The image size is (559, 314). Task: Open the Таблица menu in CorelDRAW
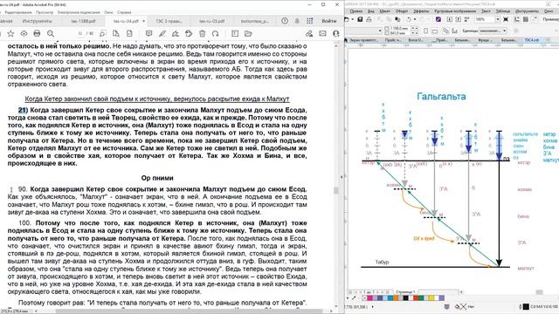coord(503,11)
